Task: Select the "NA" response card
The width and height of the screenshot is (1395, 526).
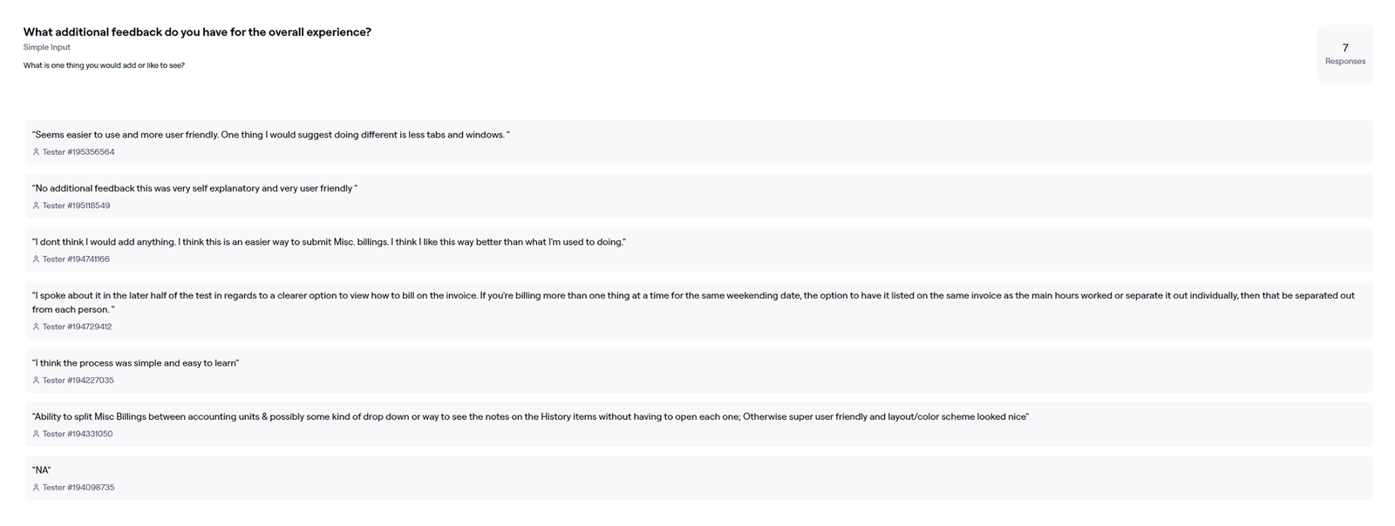Action: (x=697, y=477)
